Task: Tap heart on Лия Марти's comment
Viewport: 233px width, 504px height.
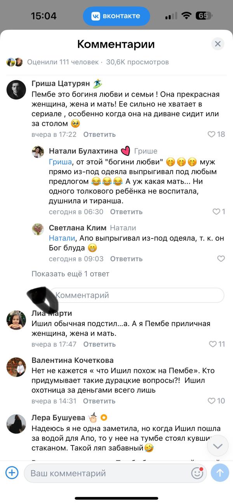Action: pos(212,344)
